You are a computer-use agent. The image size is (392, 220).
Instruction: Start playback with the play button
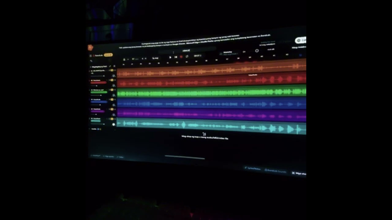[170, 57]
